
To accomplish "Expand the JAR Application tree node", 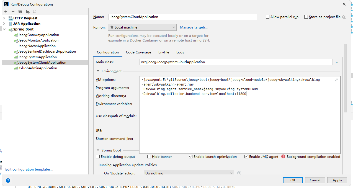I will click(x=4, y=24).
